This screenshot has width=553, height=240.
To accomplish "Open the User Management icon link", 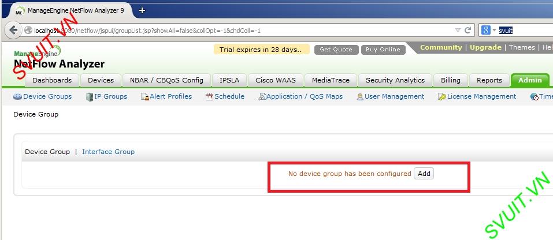I will [360, 96].
